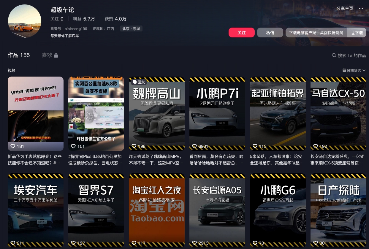
Task: Open the 日产探陆 video thumbnail
Action: tap(338, 210)
